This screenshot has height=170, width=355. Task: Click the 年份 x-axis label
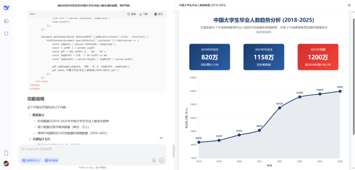270,166
